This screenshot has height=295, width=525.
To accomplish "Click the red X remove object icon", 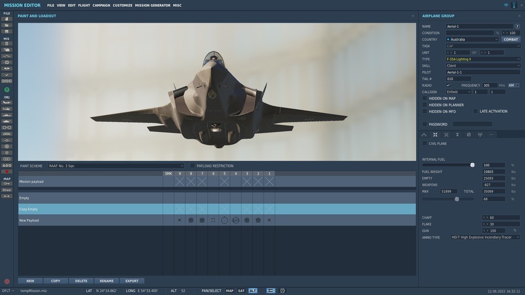I will pos(7,172).
